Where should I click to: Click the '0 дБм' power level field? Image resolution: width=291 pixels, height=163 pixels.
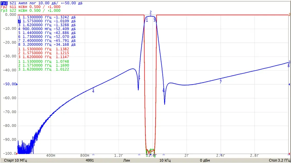205,160
